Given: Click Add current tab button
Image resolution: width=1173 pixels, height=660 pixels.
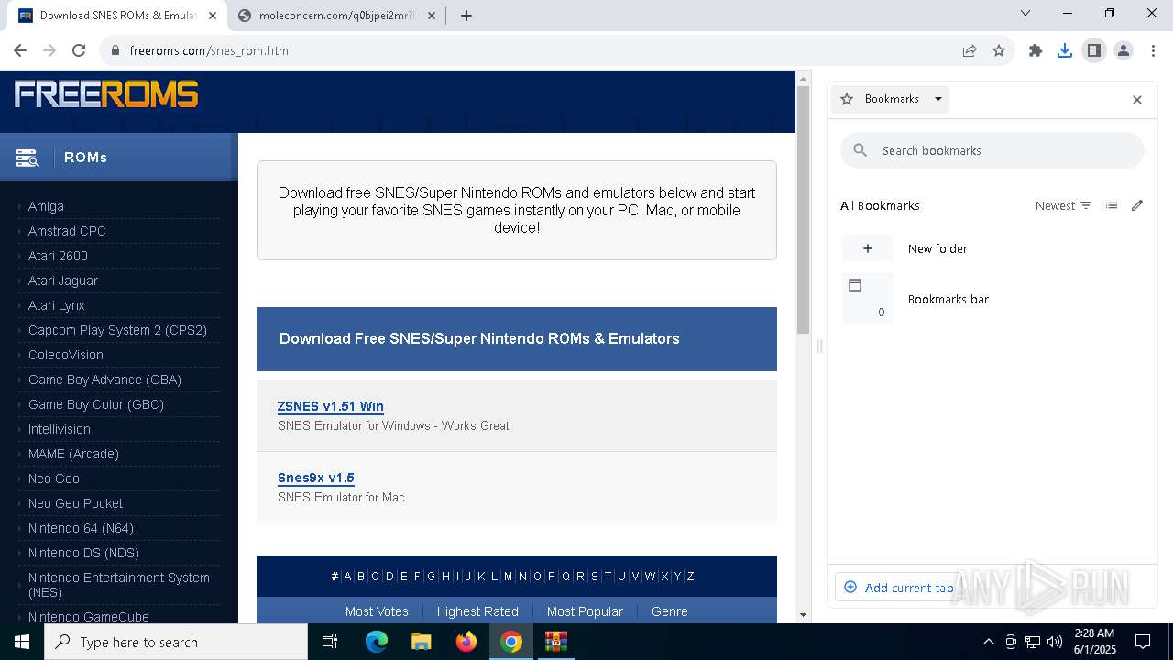Looking at the screenshot, I should tap(899, 588).
